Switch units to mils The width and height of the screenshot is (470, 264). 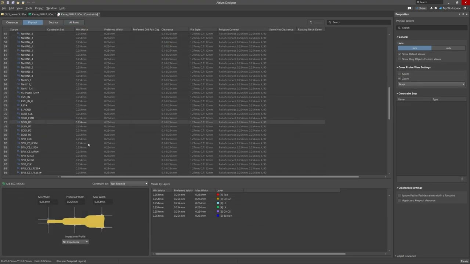(448, 48)
